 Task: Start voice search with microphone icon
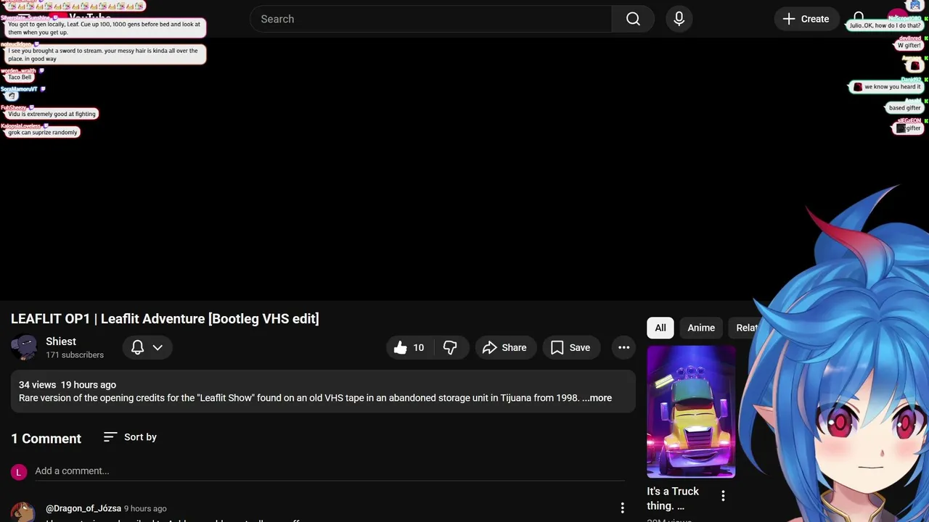679,19
